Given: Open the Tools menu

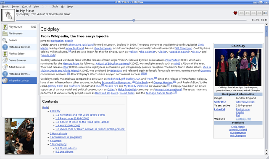Looking at the screenshot, I should click(x=55, y=7).
